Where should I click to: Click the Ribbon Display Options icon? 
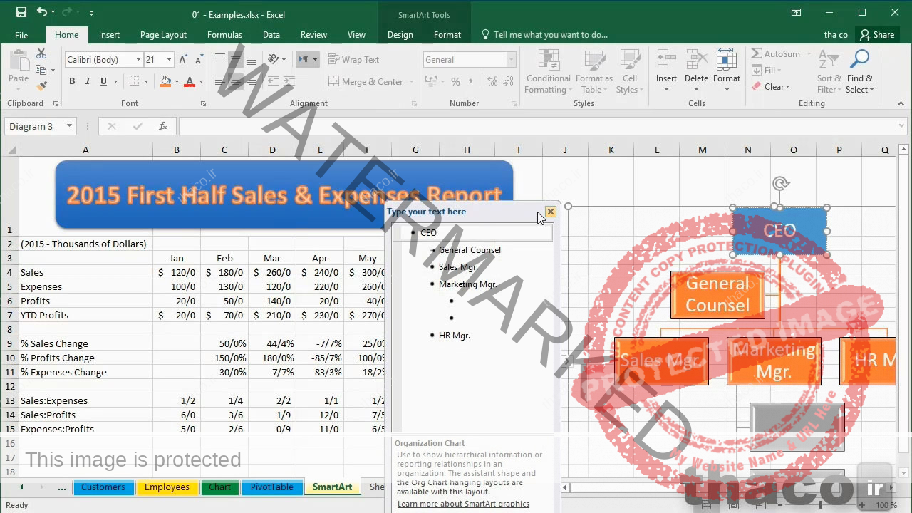click(796, 12)
